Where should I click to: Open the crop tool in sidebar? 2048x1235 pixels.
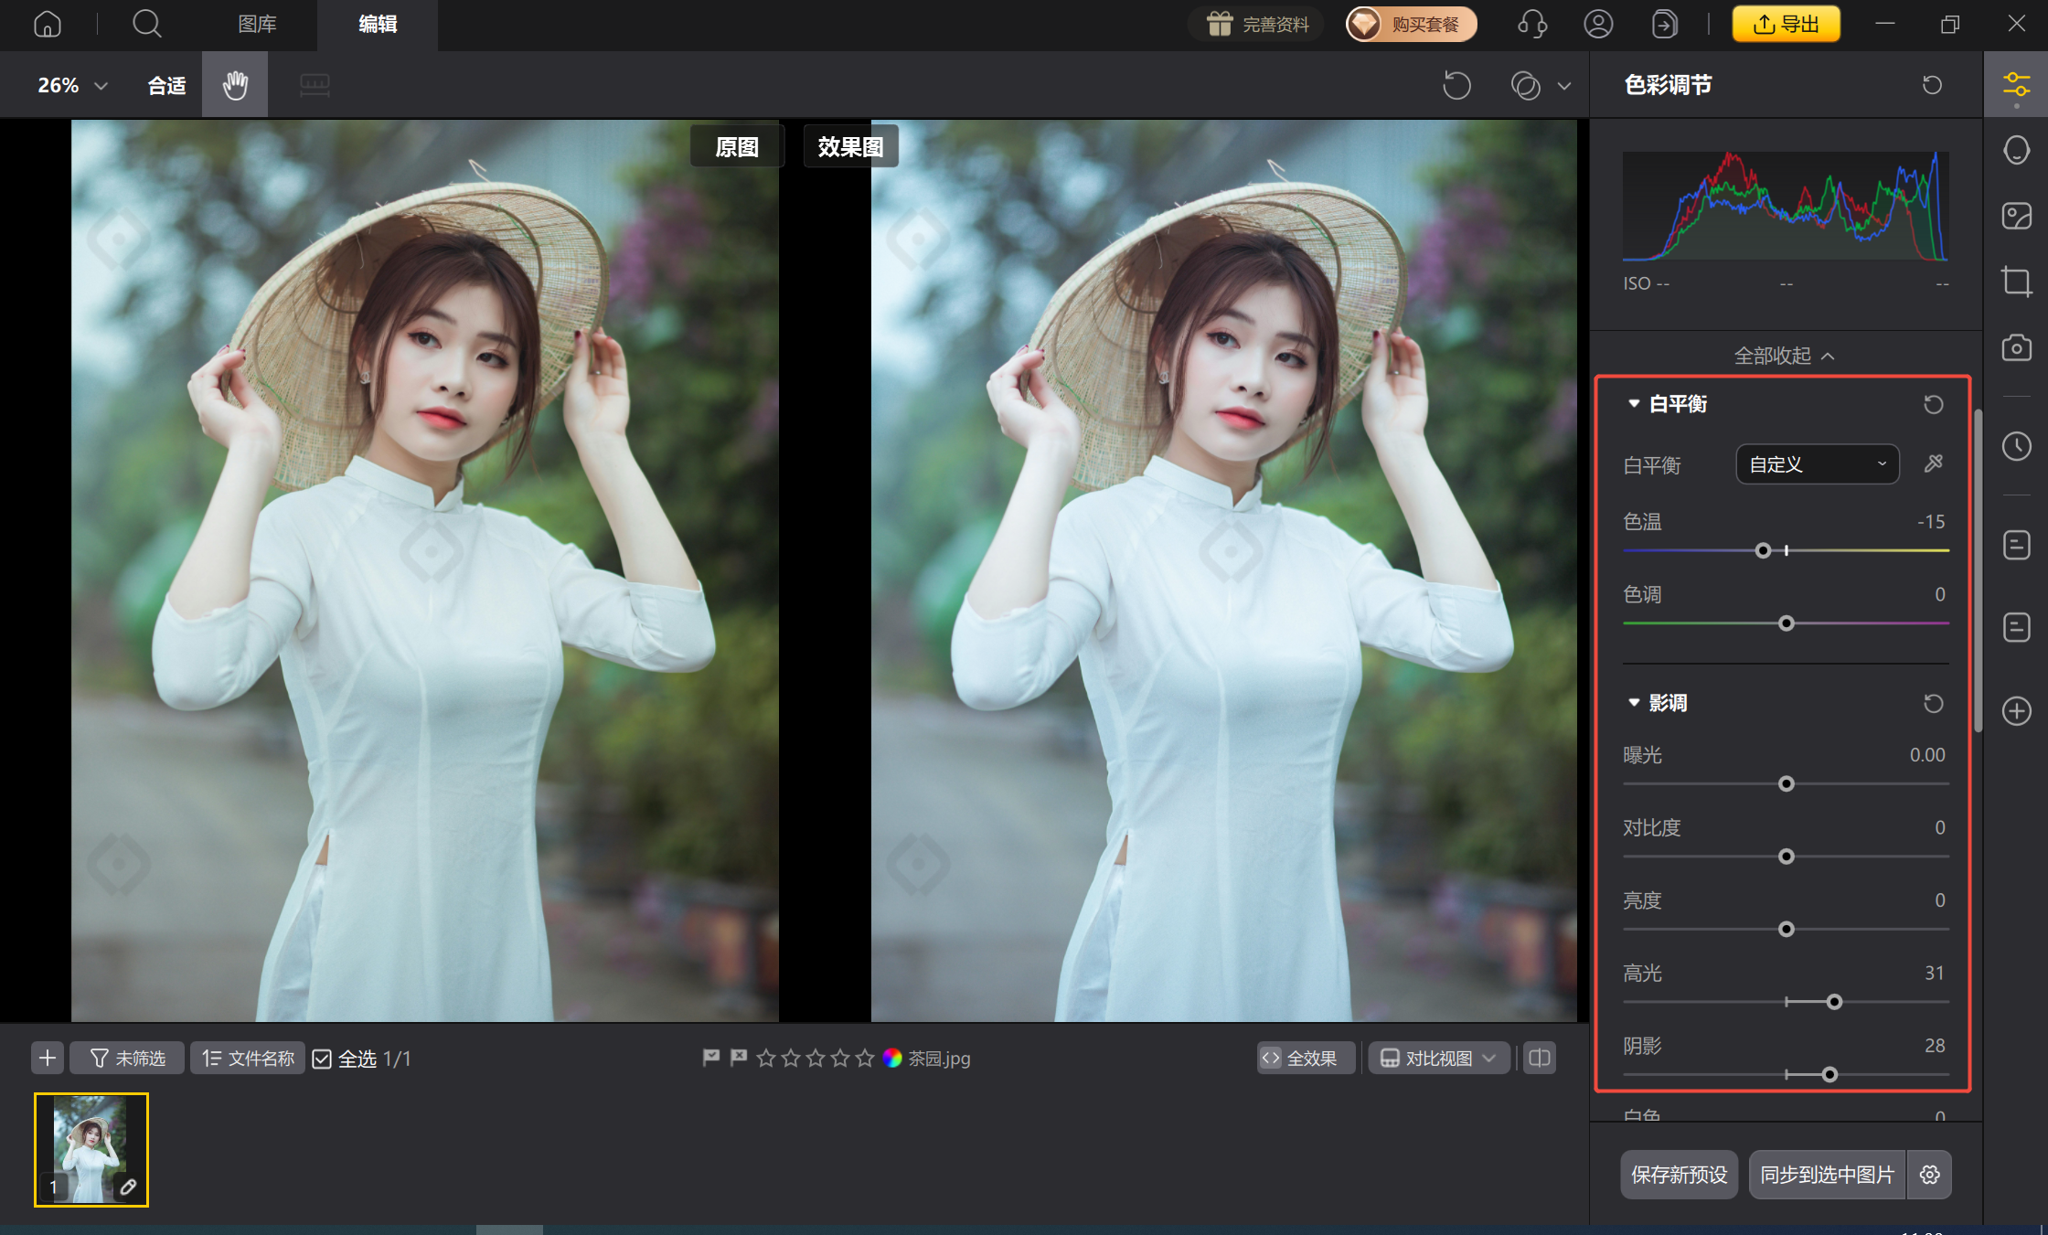point(2016,281)
